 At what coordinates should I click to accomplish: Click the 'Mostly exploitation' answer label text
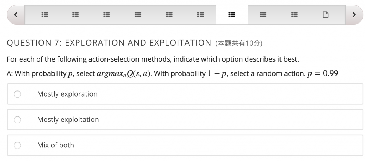(68, 120)
